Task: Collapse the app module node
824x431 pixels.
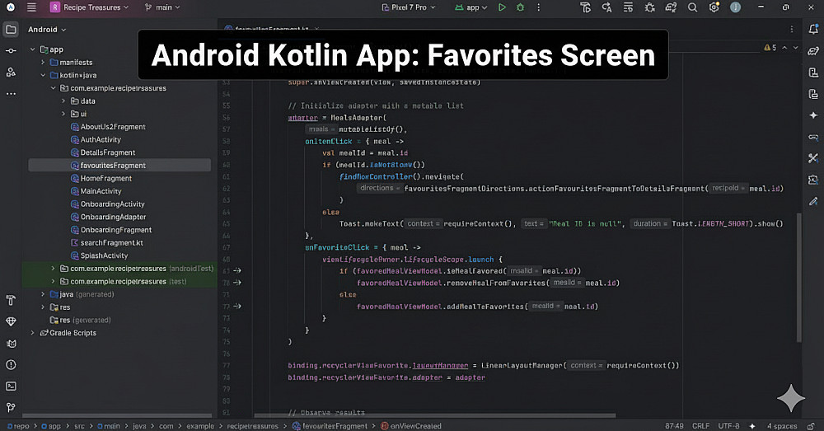Action: [33, 49]
